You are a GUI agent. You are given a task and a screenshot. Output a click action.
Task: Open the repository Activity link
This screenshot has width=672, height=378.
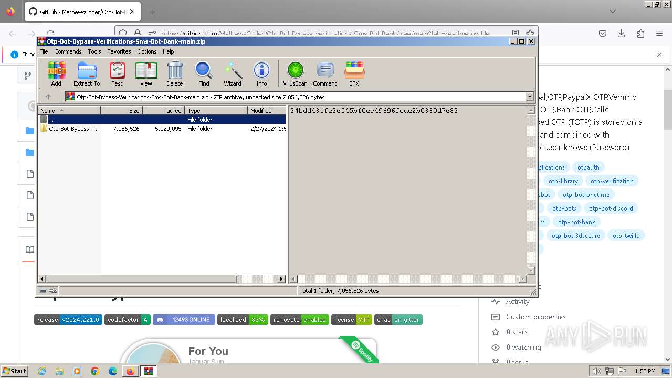518,301
